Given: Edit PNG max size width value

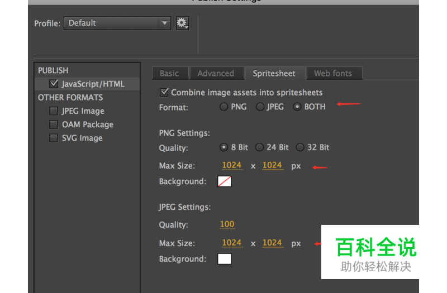Looking at the screenshot, I should (232, 165).
